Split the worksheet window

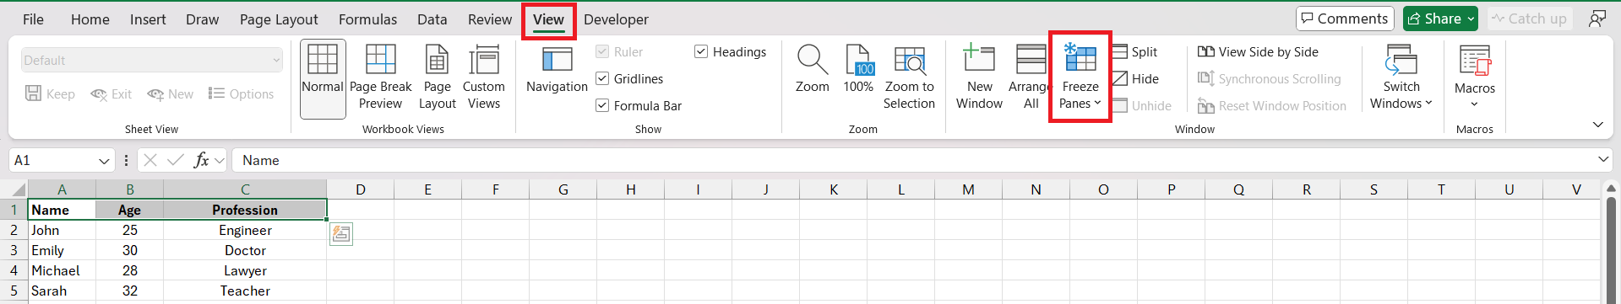(x=1135, y=52)
